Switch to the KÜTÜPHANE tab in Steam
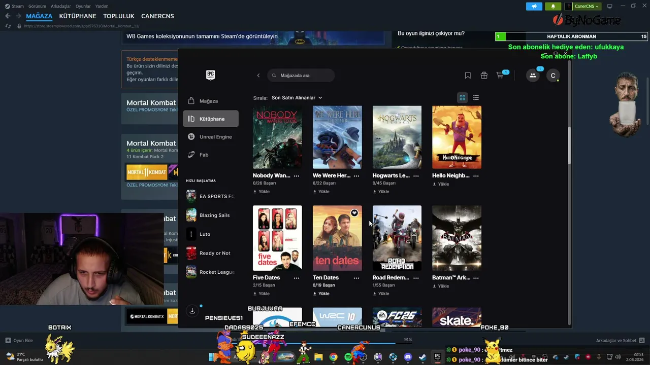This screenshot has height=365, width=650. coord(78,16)
